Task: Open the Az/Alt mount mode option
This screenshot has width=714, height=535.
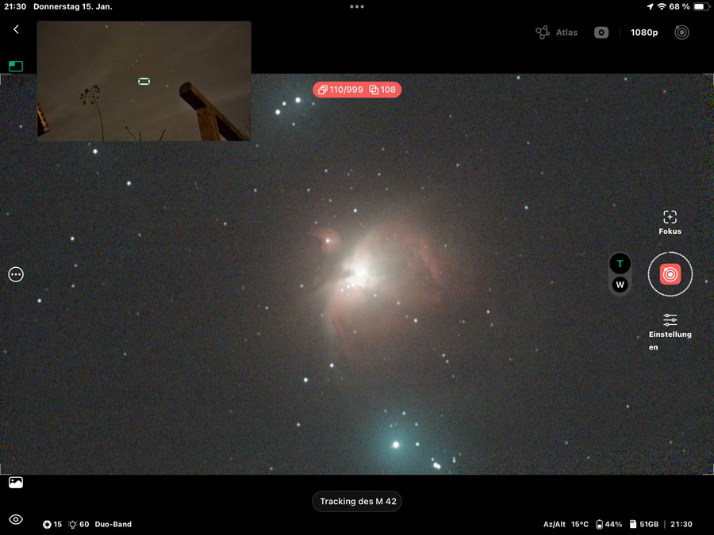Action: click(x=555, y=525)
